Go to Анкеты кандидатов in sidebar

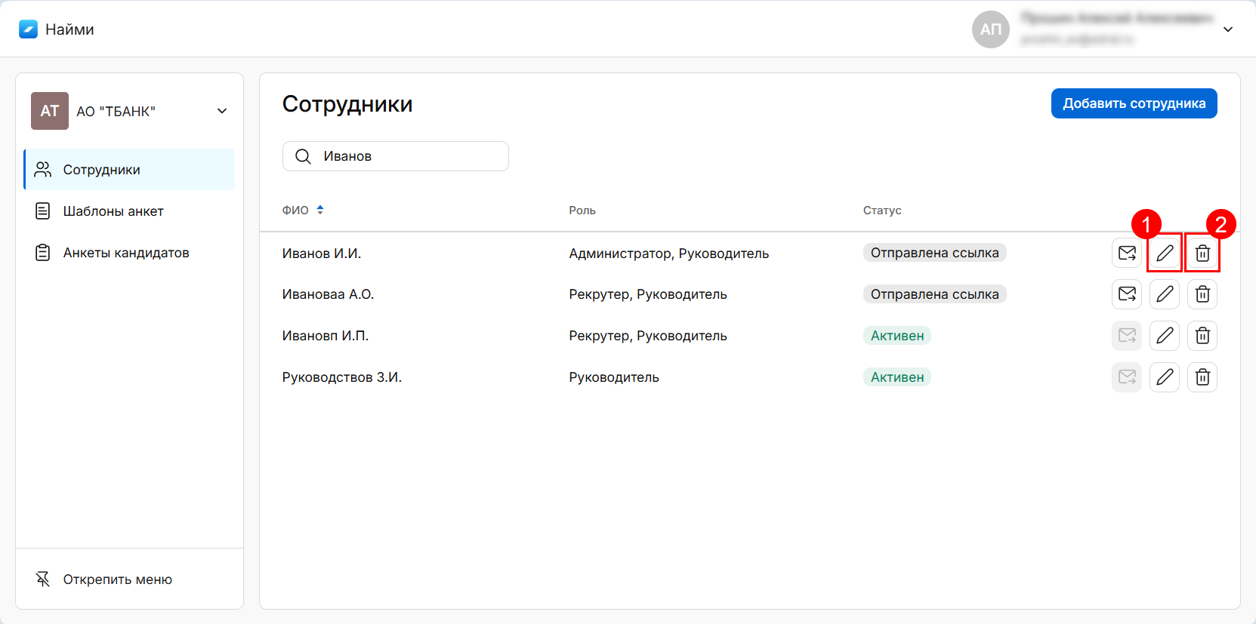tap(126, 253)
